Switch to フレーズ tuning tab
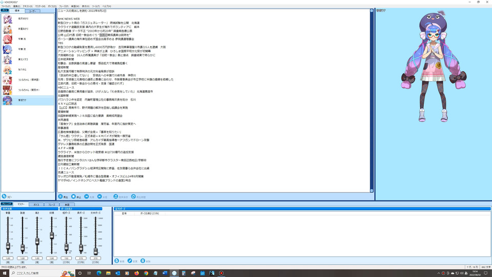 pyautogui.click(x=51, y=205)
